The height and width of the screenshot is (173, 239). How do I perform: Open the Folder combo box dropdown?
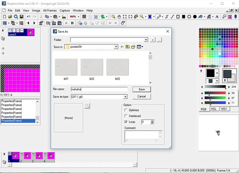click(x=146, y=40)
